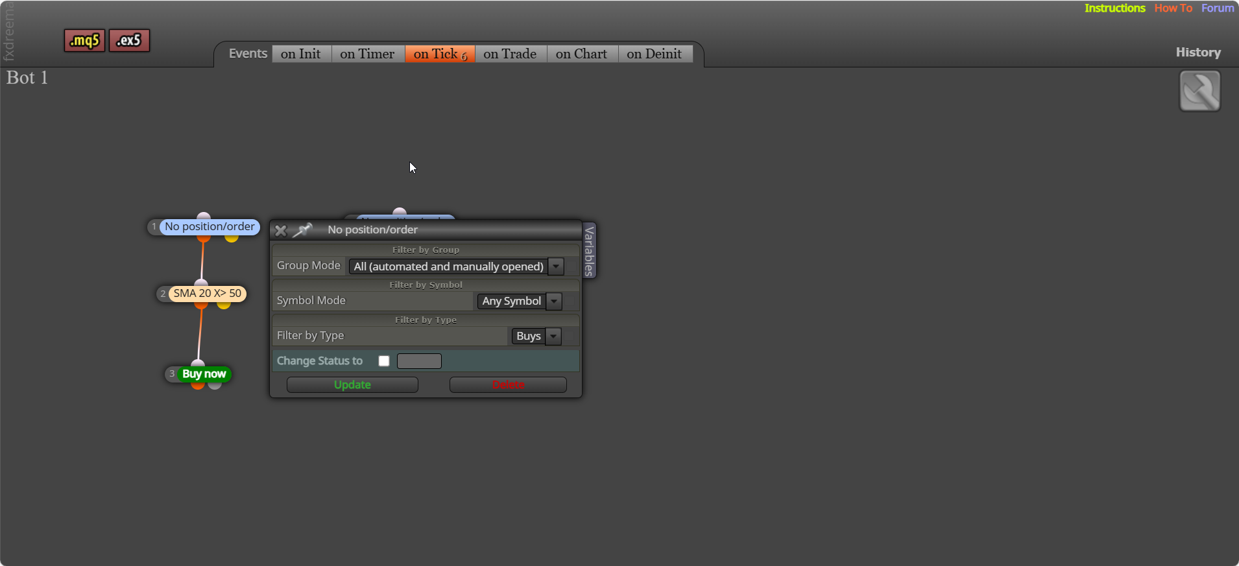Image resolution: width=1239 pixels, height=566 pixels.
Task: Toggle the Change Status to checkbox
Action: (x=384, y=361)
